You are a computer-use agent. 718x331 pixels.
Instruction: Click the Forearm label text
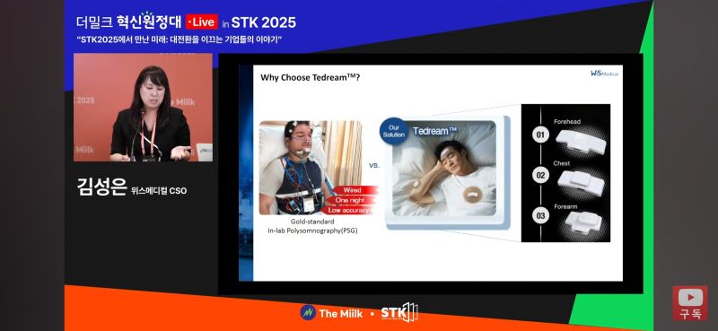tap(565, 207)
